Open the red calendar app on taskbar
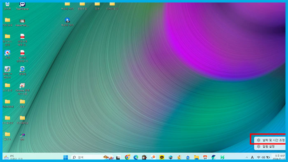Image resolution: width=288 pixels, height=162 pixels. pyautogui.click(x=205, y=157)
